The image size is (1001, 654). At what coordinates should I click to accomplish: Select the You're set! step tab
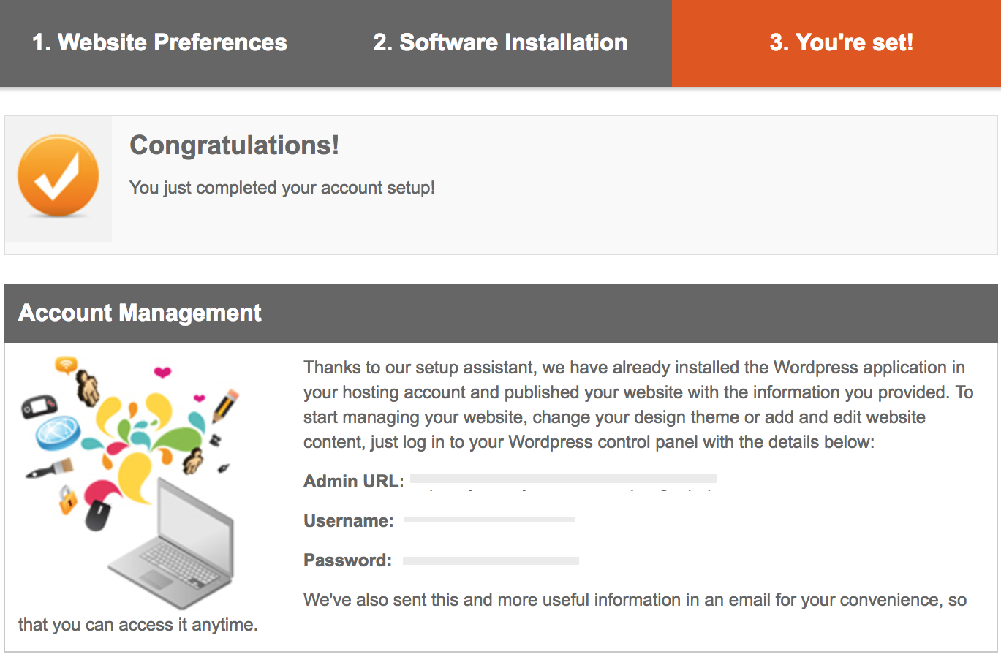[x=841, y=42]
